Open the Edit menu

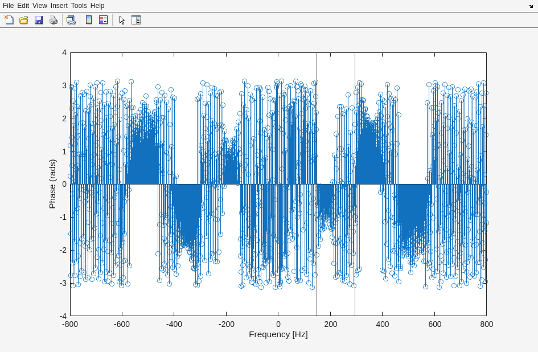23,5
